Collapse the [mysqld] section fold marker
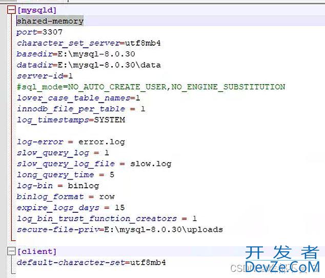The image size is (325, 278). click(x=11, y=10)
